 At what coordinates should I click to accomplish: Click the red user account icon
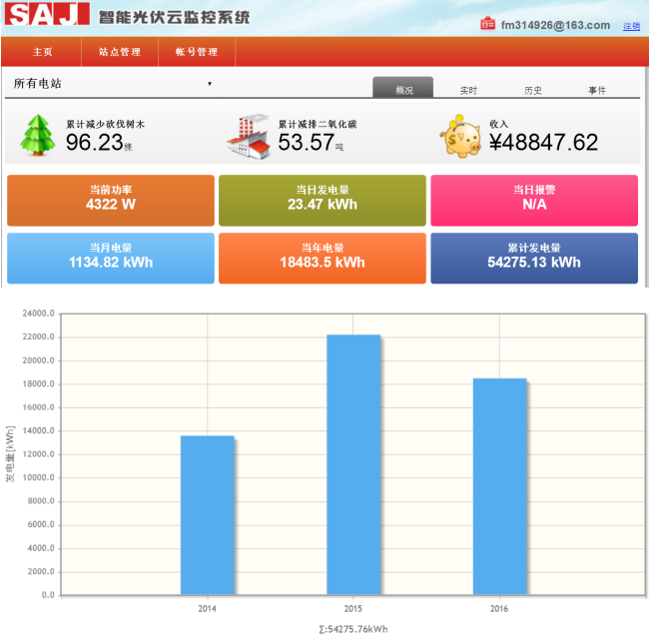[487, 24]
